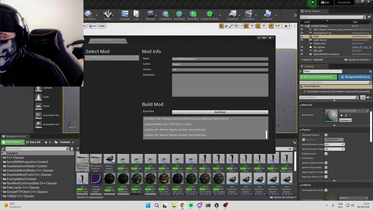Open the Loja marketplace icon

[136, 15]
